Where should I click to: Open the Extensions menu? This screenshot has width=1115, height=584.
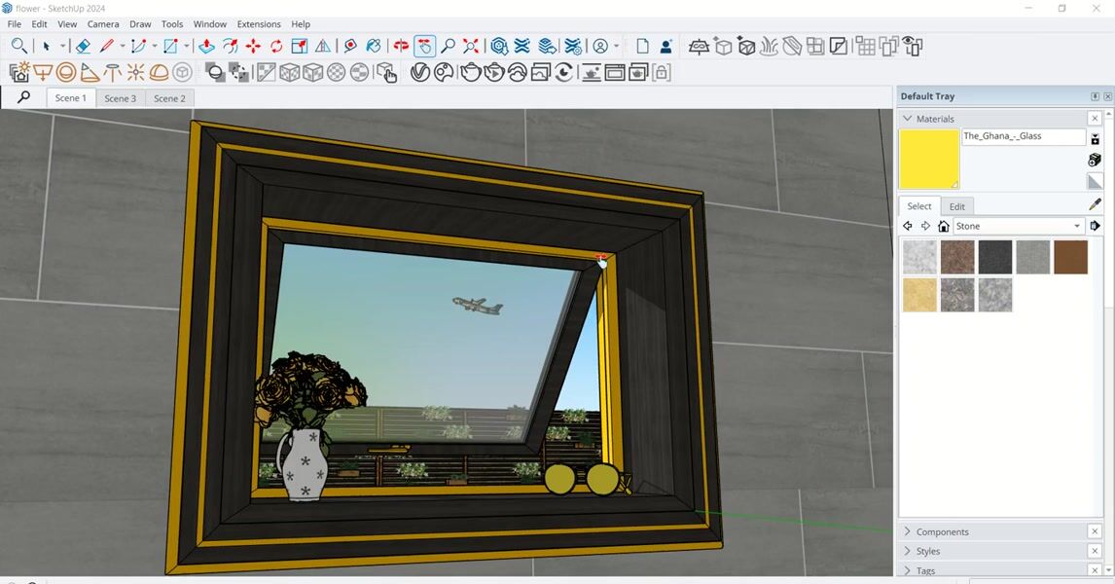(259, 24)
